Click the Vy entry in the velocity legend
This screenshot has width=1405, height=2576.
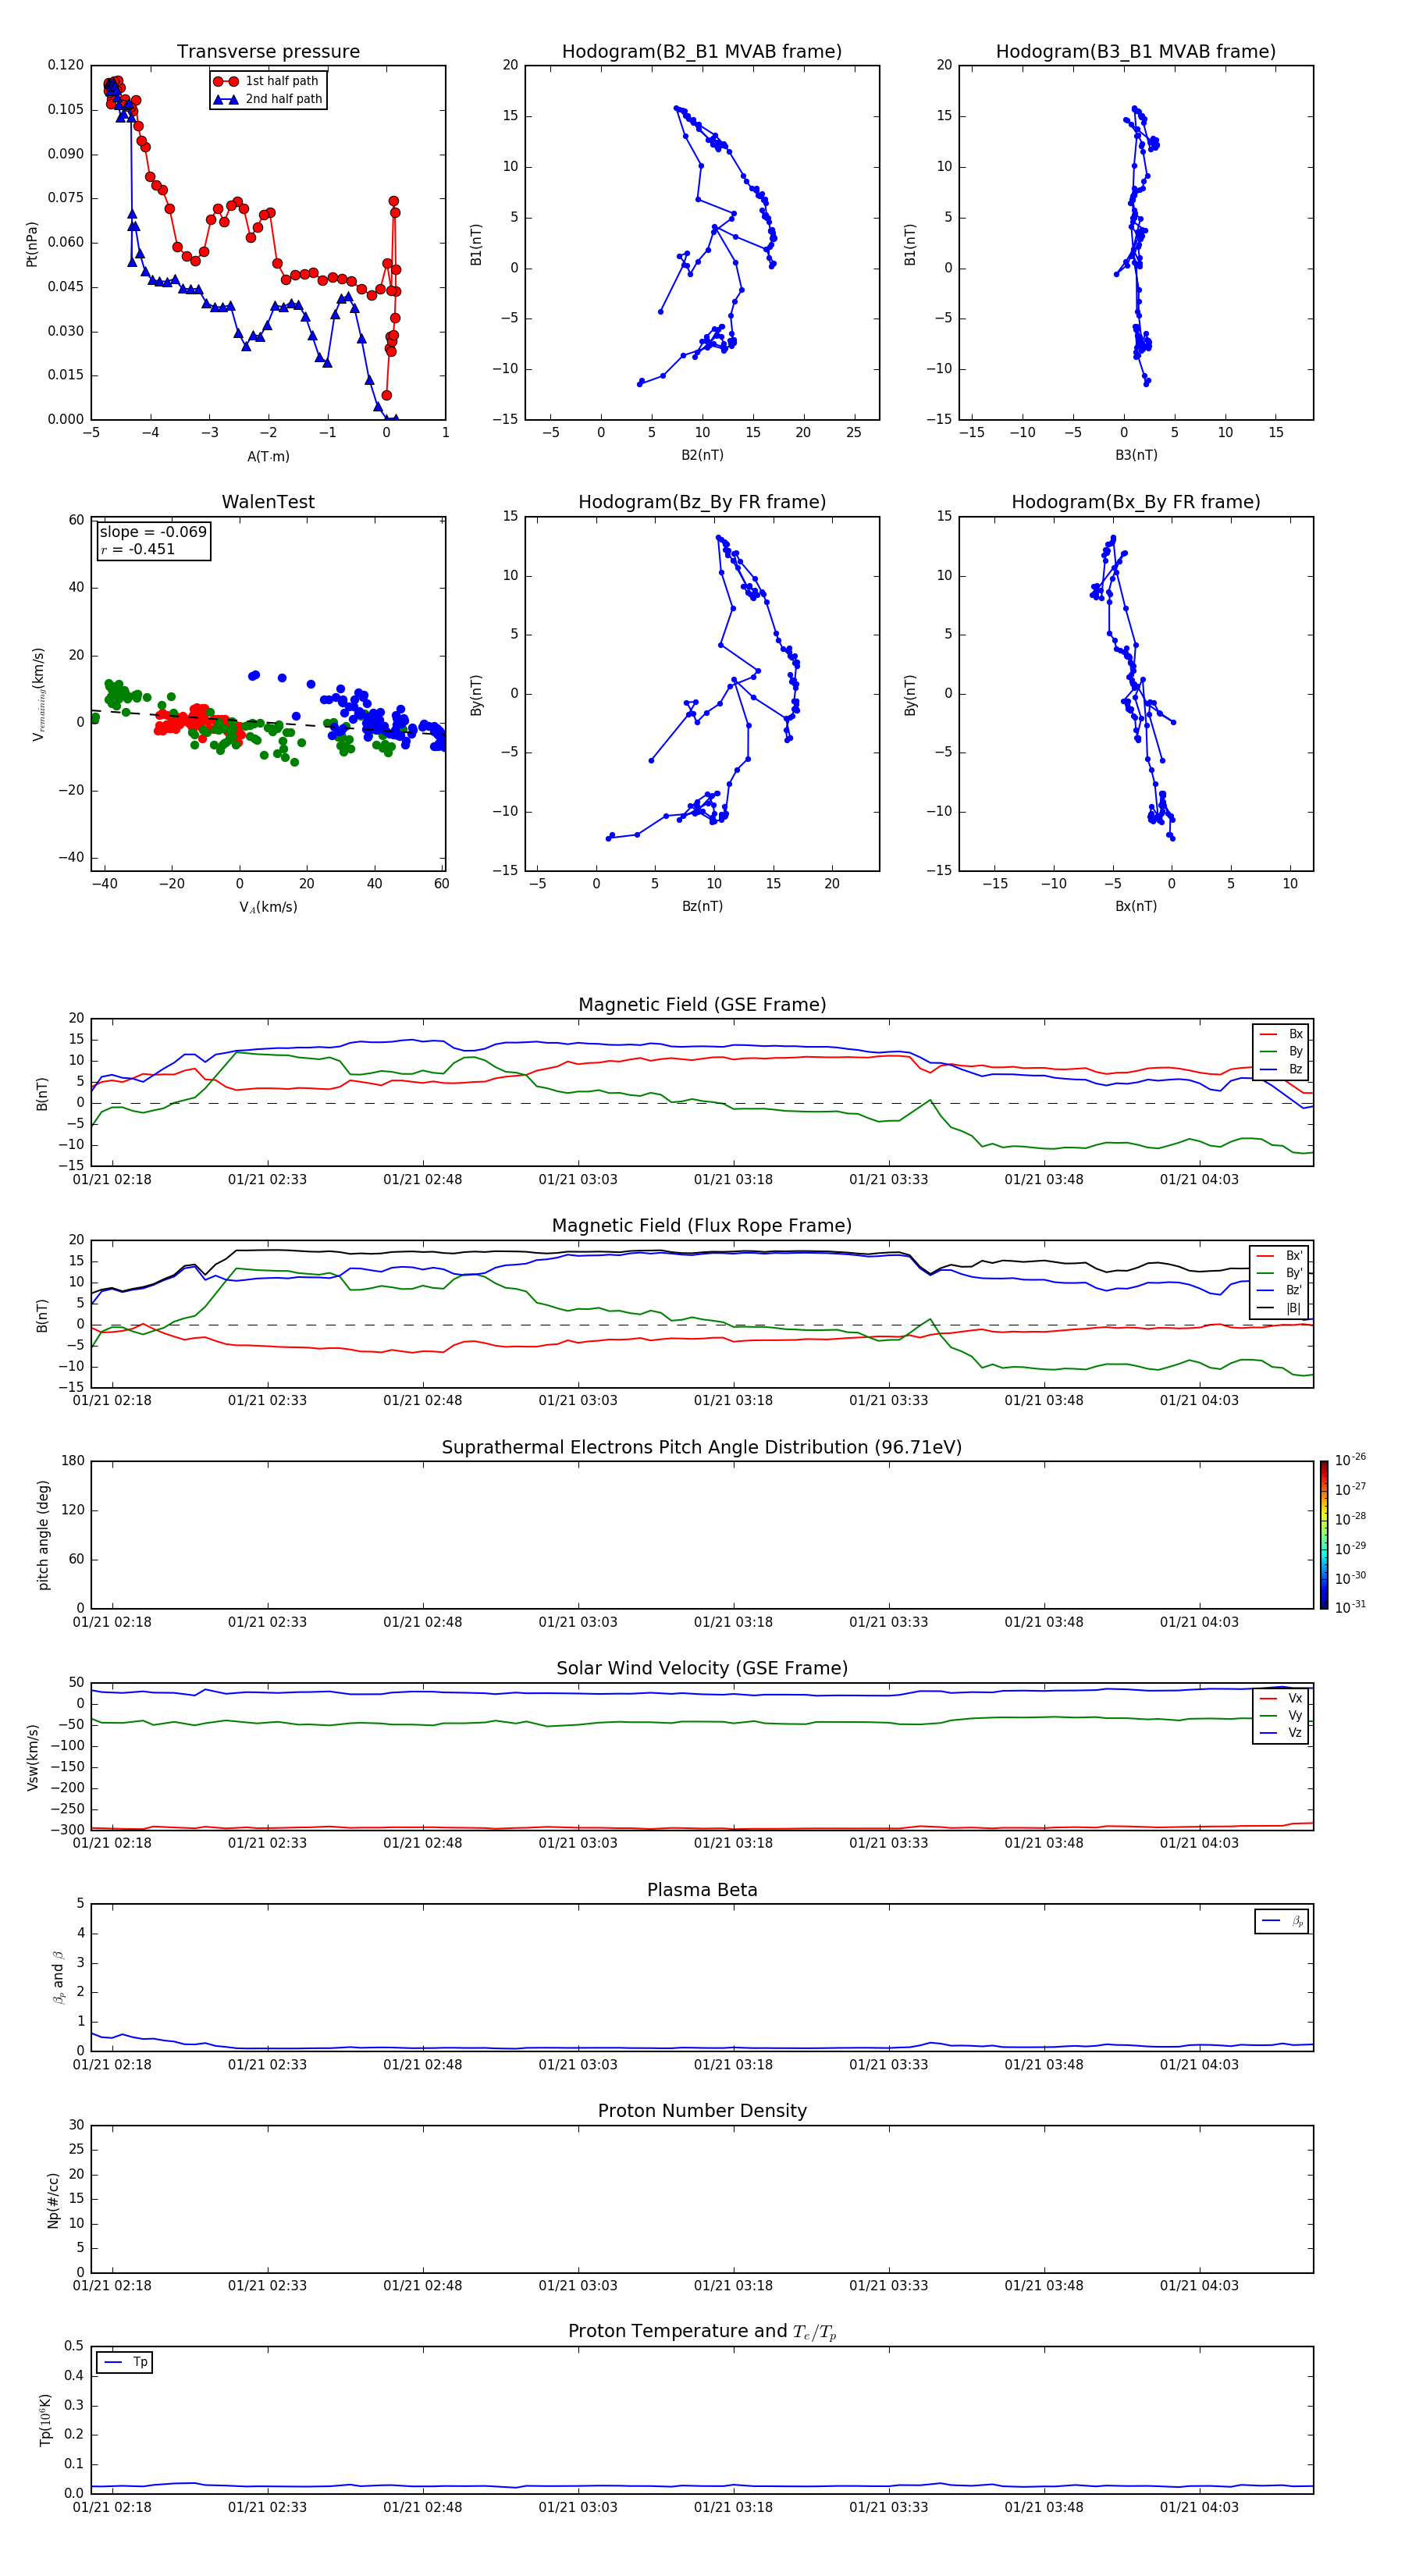1281,1716
